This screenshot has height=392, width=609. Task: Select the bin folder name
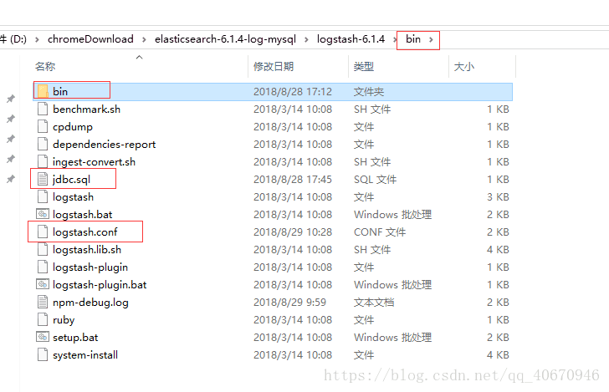(x=60, y=92)
